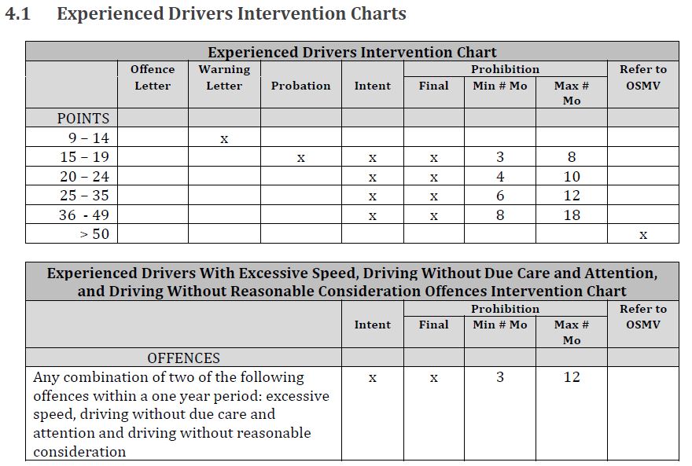This screenshot has height=466, width=692.
Task: Click the x in the "> 50" row
Action: pyautogui.click(x=643, y=235)
